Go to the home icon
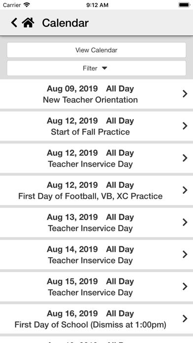Screen dimensions: 193x343 pyautogui.click(x=28, y=23)
